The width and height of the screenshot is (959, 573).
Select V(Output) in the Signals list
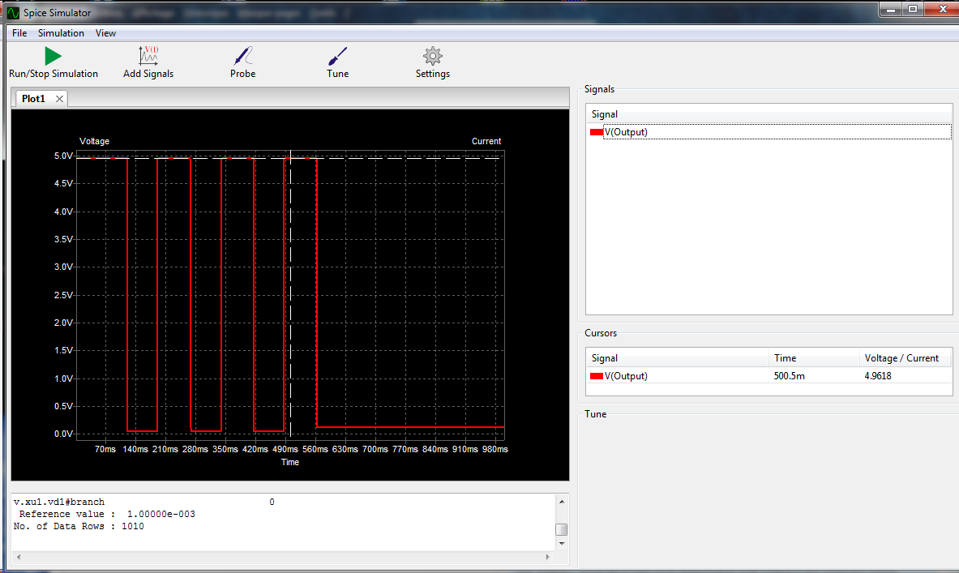coord(626,132)
